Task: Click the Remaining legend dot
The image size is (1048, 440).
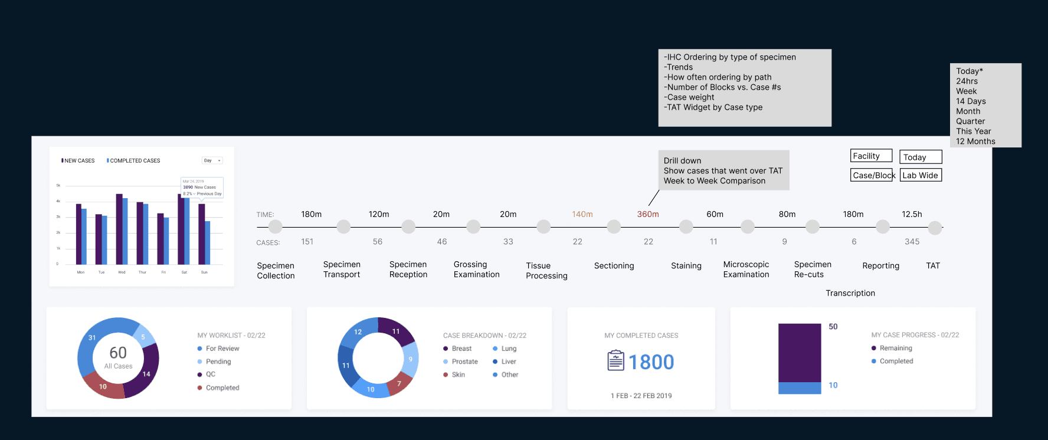Action: (874, 348)
